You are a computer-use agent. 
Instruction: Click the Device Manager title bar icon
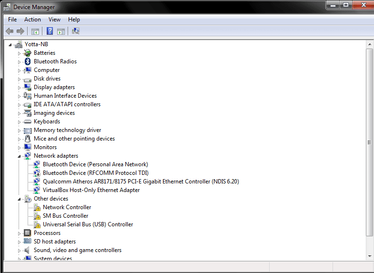[7, 7]
